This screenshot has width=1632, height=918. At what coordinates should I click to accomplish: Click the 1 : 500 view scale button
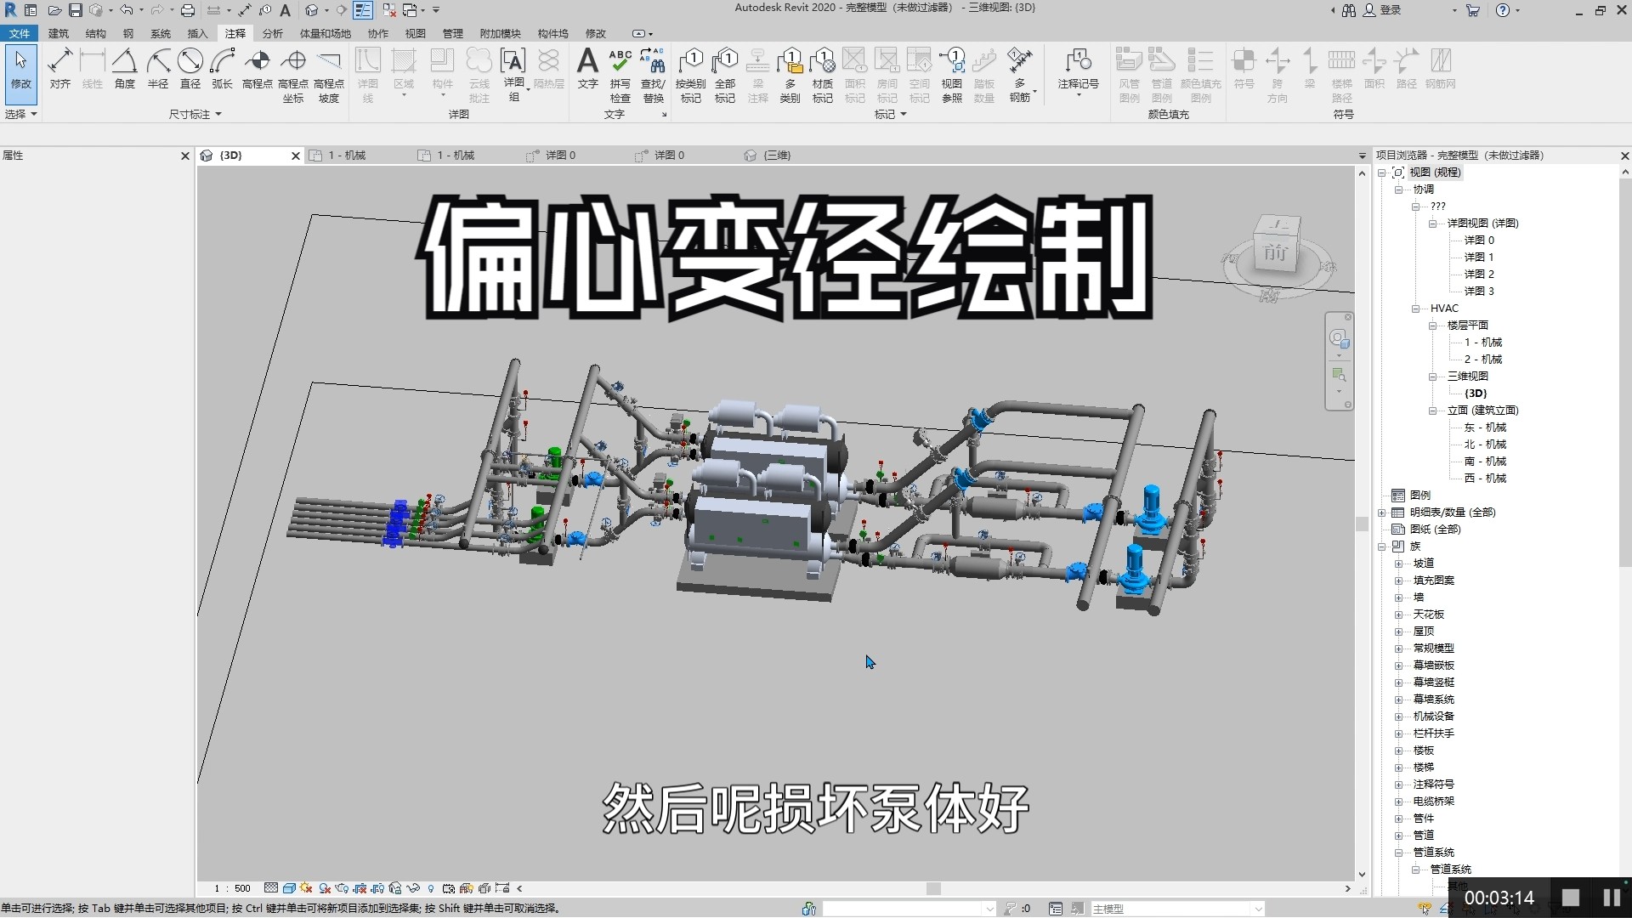(x=232, y=888)
